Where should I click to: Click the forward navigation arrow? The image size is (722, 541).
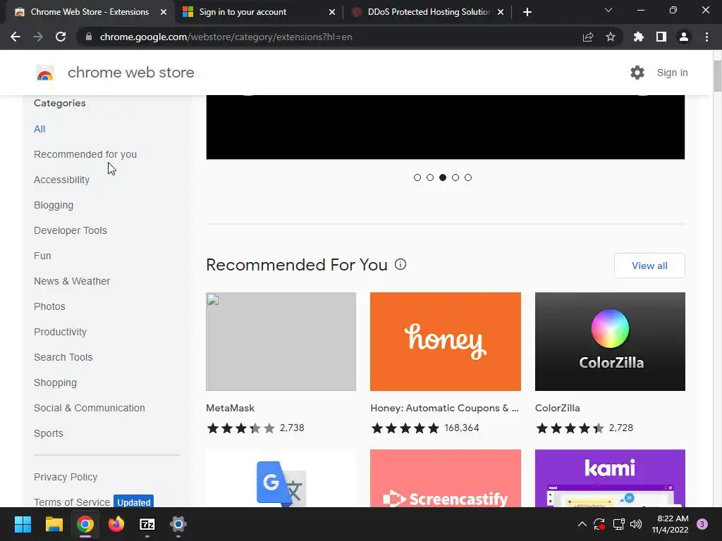(x=38, y=37)
